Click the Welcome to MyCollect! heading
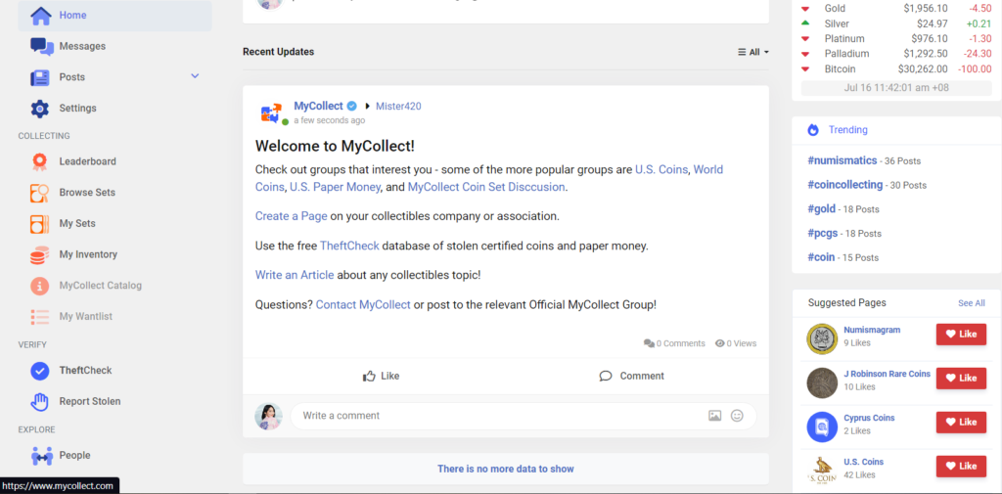 [335, 146]
